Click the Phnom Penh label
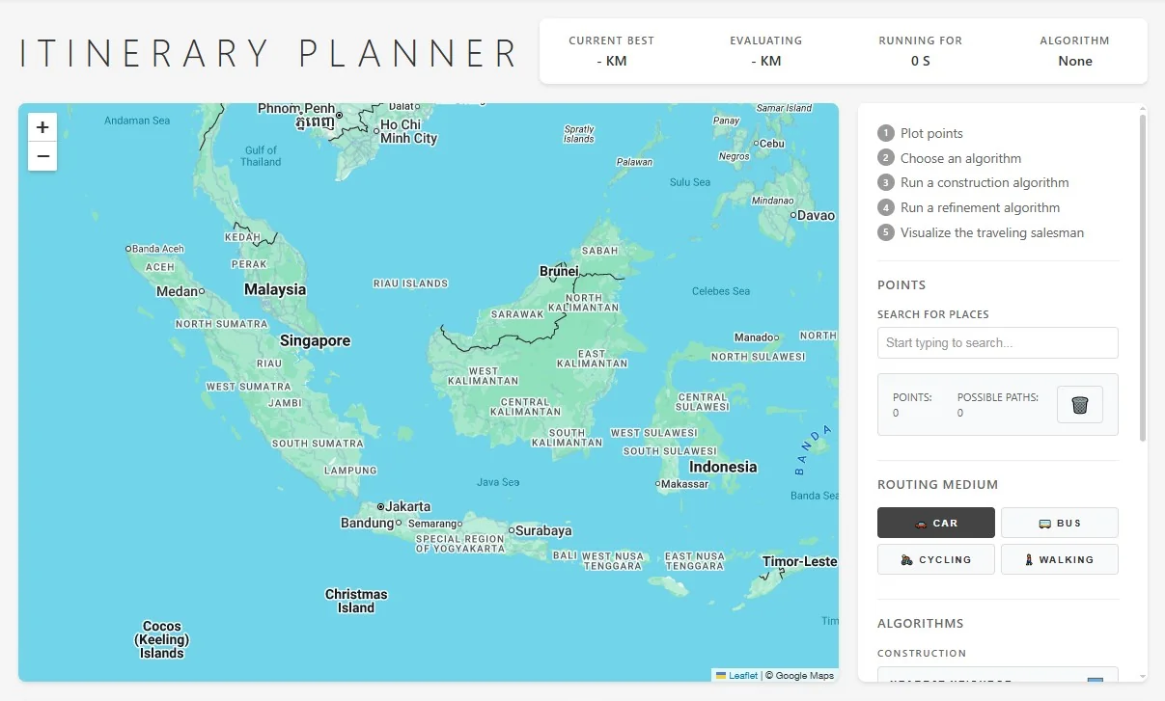Image resolution: width=1165 pixels, height=701 pixels. coord(296,109)
